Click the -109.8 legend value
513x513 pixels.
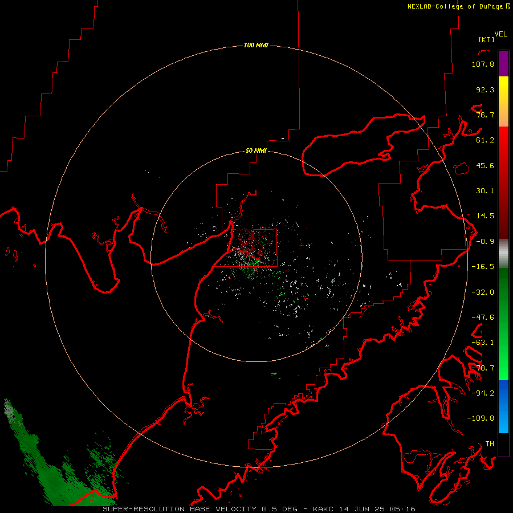(481, 418)
